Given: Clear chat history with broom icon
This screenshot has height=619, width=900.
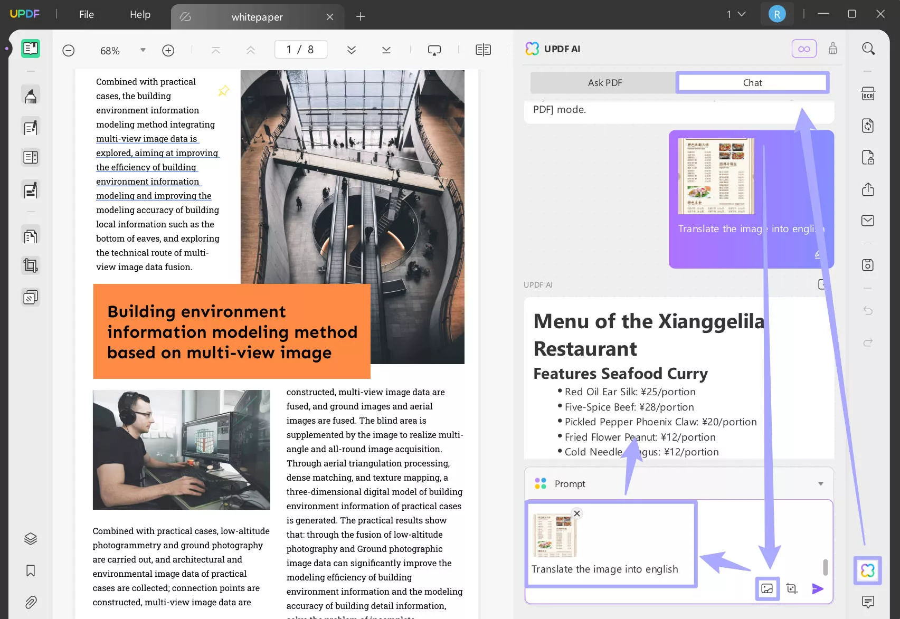Looking at the screenshot, I should coord(833,49).
